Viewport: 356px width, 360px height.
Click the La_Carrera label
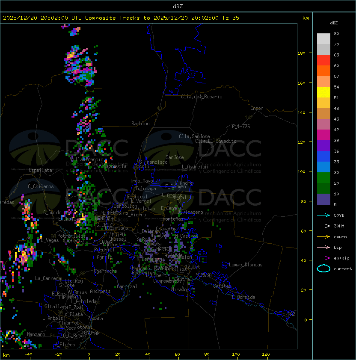coord(48,278)
